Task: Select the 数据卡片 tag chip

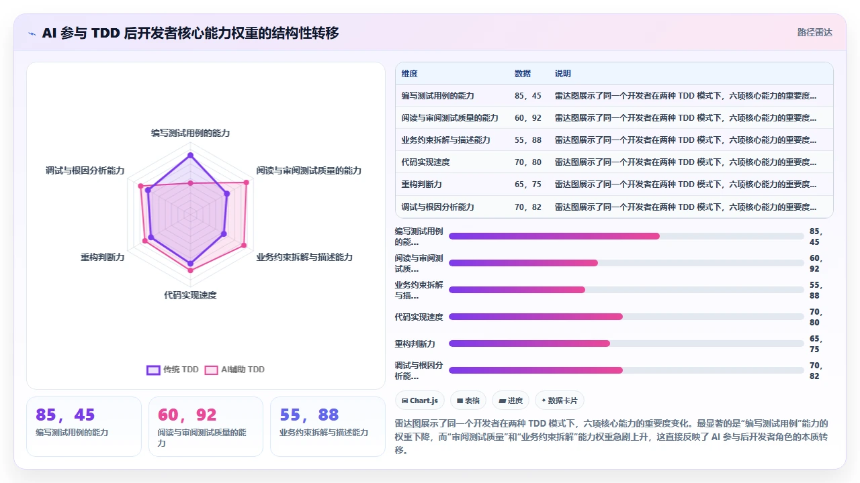Action: point(560,400)
